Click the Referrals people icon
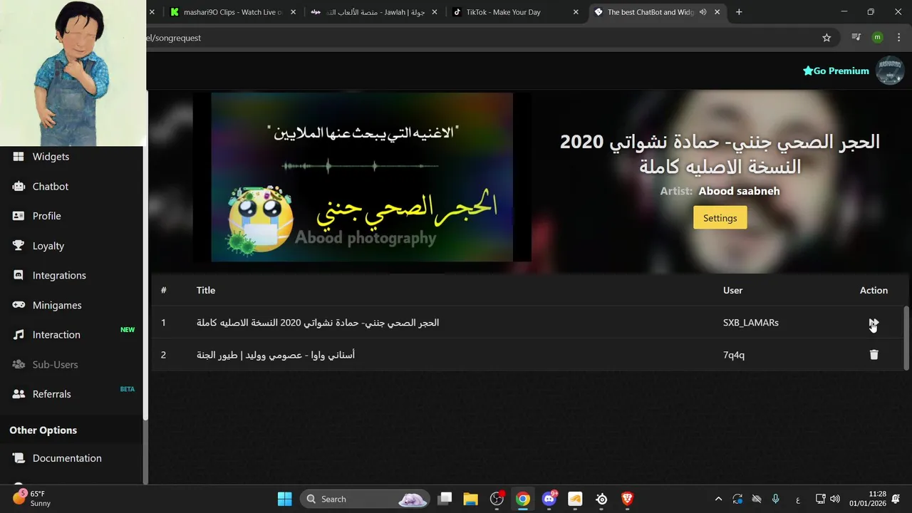912x513 pixels. coord(19,394)
